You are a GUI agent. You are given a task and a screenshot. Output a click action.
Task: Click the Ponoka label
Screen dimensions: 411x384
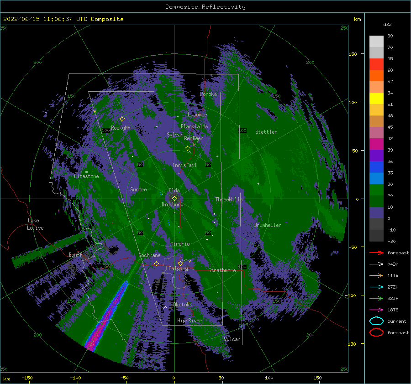[208, 94]
